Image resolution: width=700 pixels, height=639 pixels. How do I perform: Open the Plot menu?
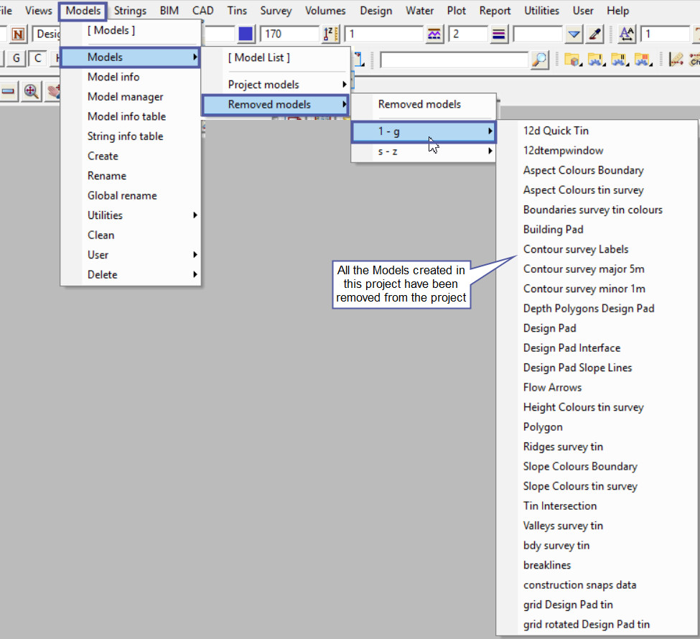click(456, 11)
